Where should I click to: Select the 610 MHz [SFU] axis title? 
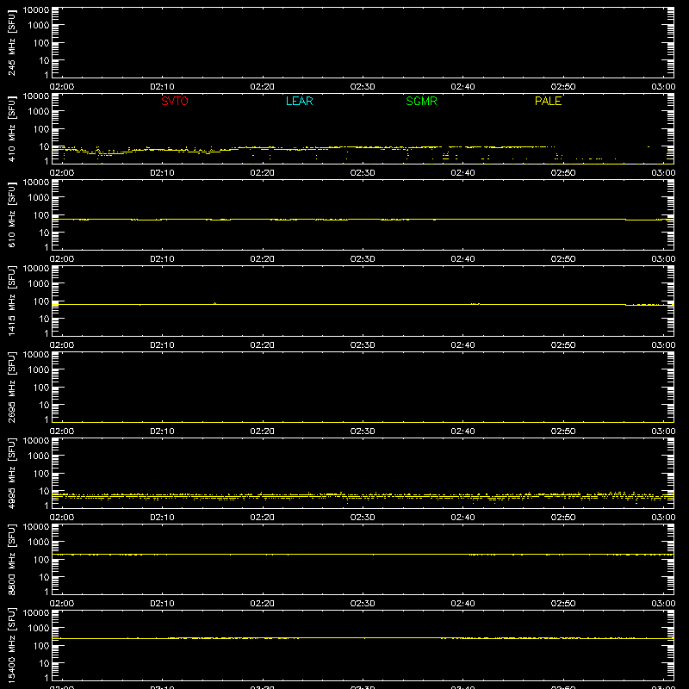coord(11,214)
